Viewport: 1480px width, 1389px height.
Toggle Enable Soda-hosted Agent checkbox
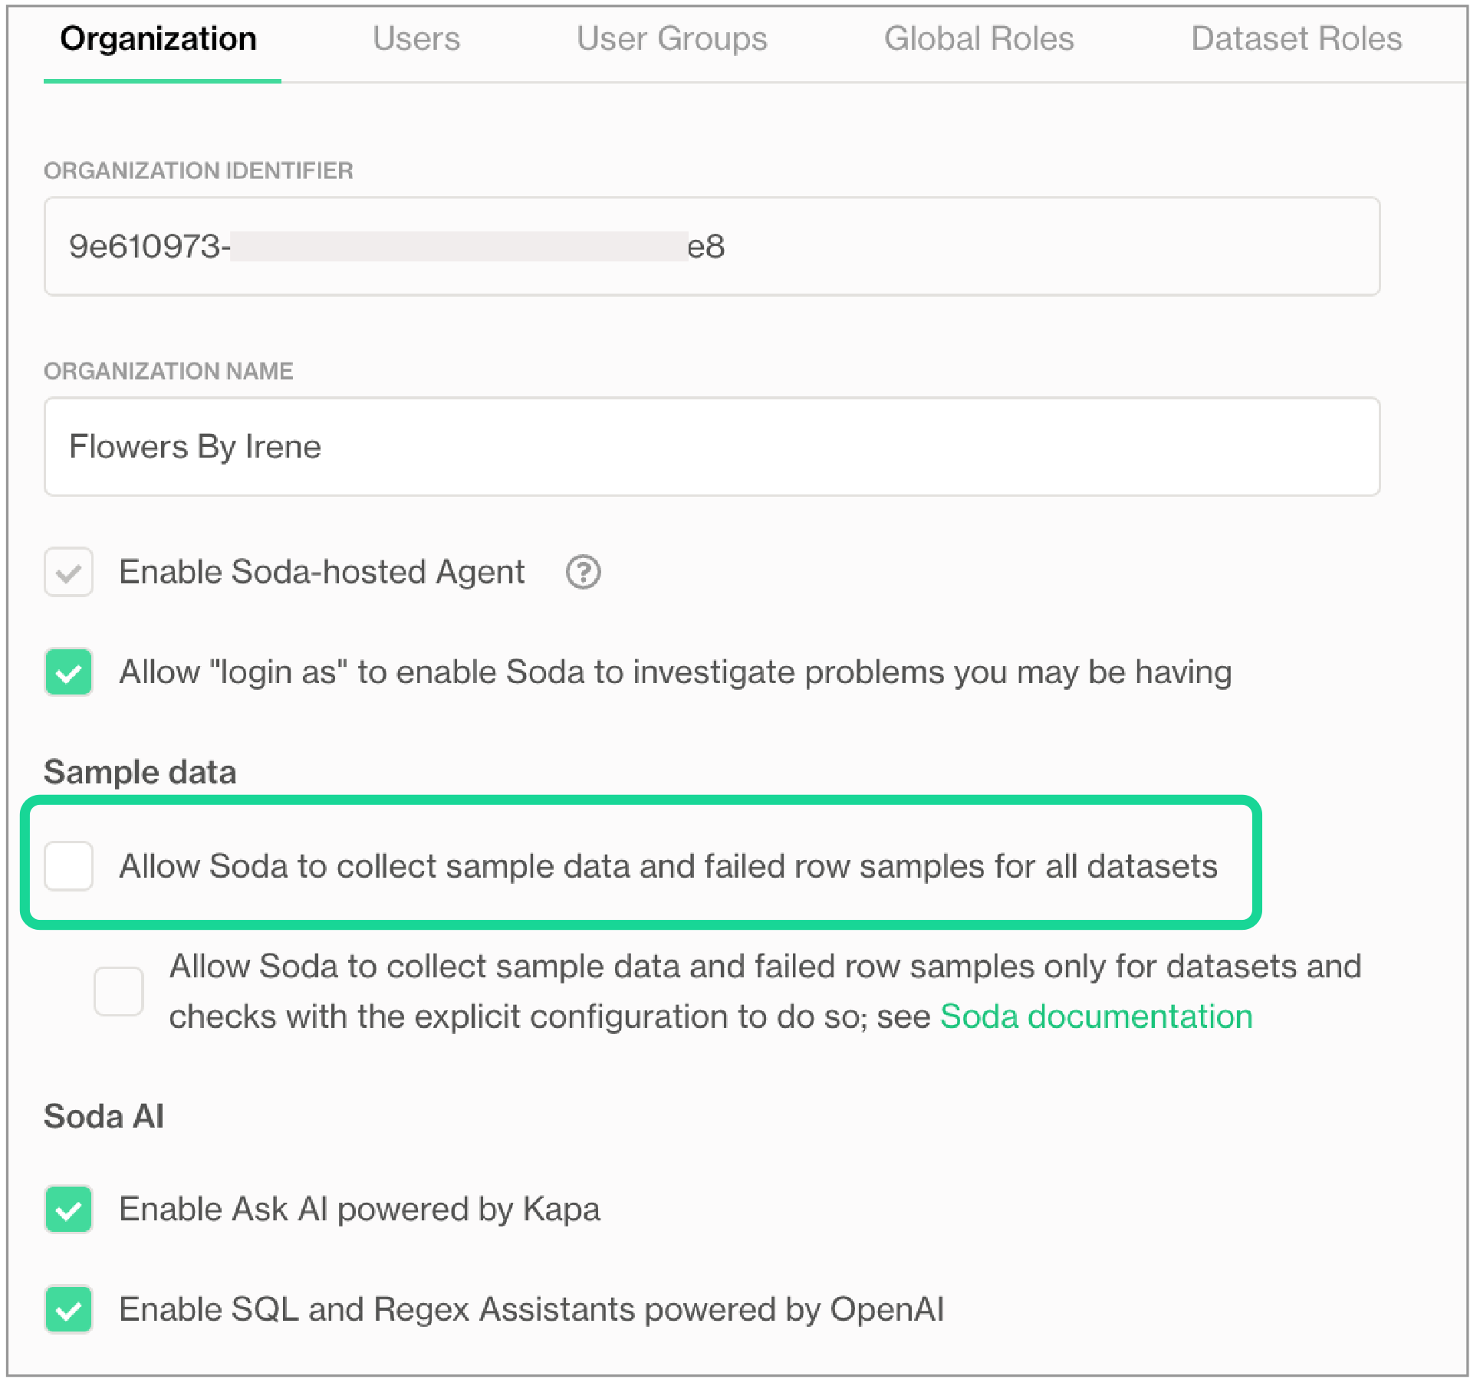click(x=68, y=572)
